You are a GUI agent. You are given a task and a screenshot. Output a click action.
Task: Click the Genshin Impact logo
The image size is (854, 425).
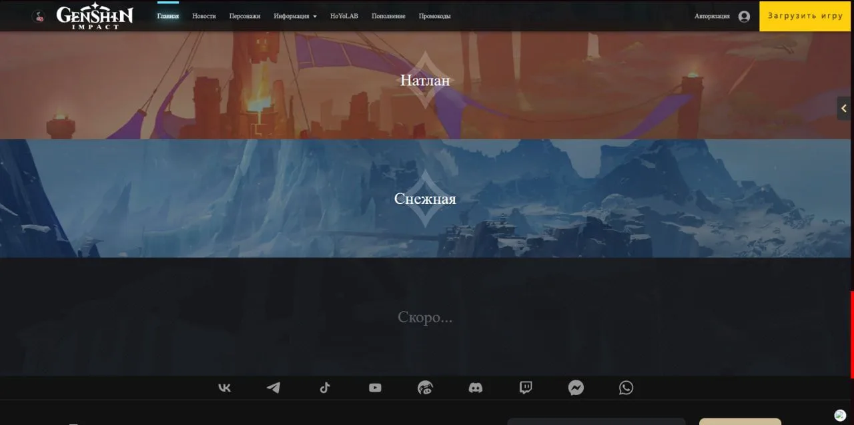point(95,17)
